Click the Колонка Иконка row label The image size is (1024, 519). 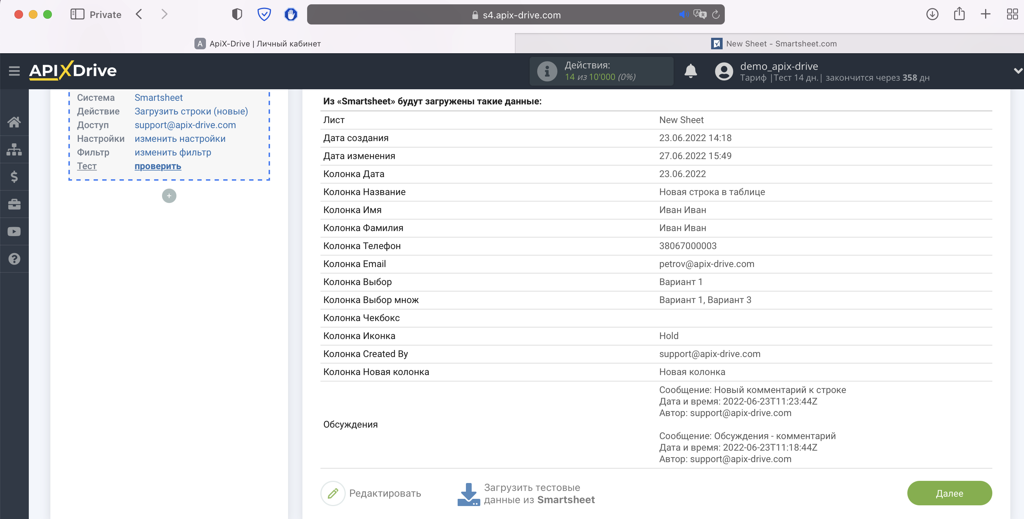point(359,336)
